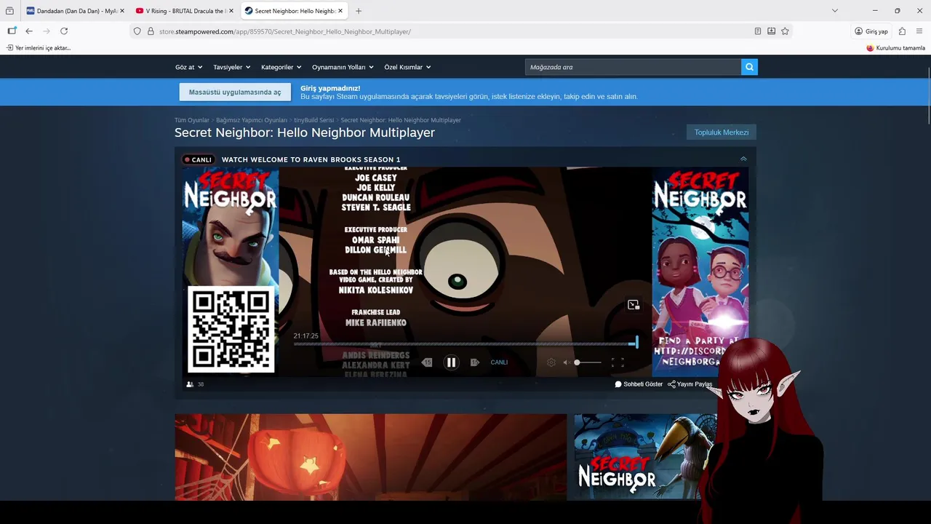This screenshot has width=931, height=524.
Task: Open the Firefox application menu
Action: tap(919, 31)
